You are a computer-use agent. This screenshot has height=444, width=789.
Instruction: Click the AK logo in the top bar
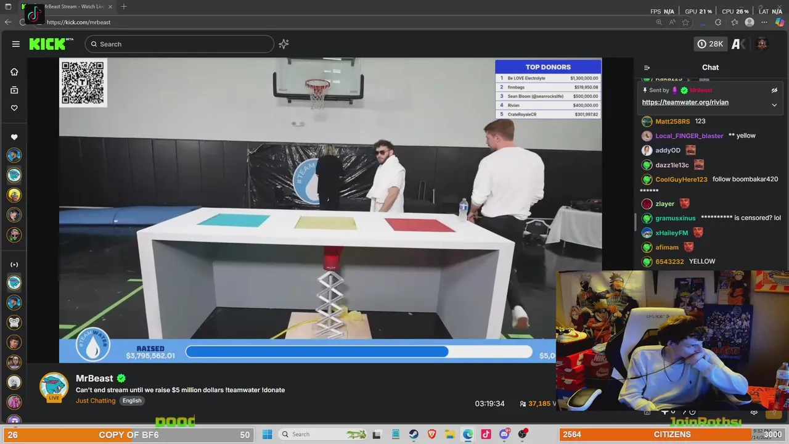pyautogui.click(x=737, y=44)
